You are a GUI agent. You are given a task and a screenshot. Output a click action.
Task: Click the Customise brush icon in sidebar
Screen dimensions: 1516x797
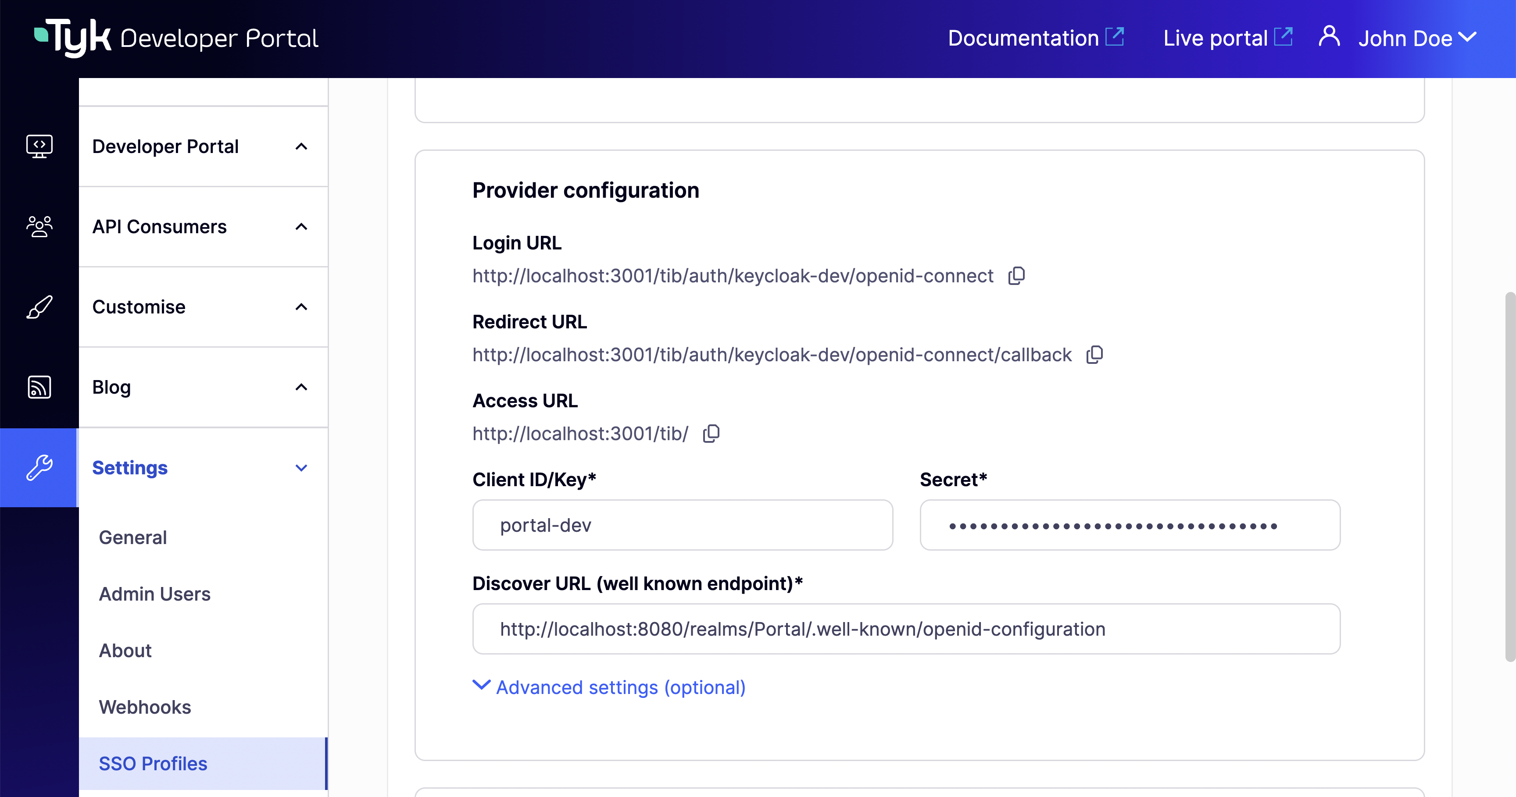coord(39,306)
